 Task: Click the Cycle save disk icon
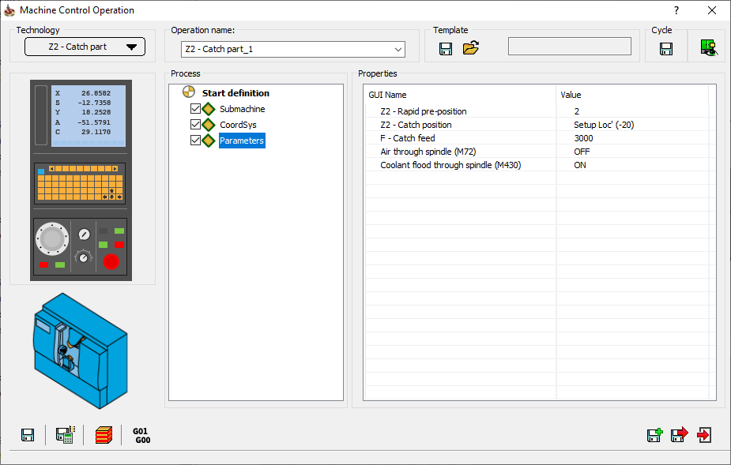[665, 49]
